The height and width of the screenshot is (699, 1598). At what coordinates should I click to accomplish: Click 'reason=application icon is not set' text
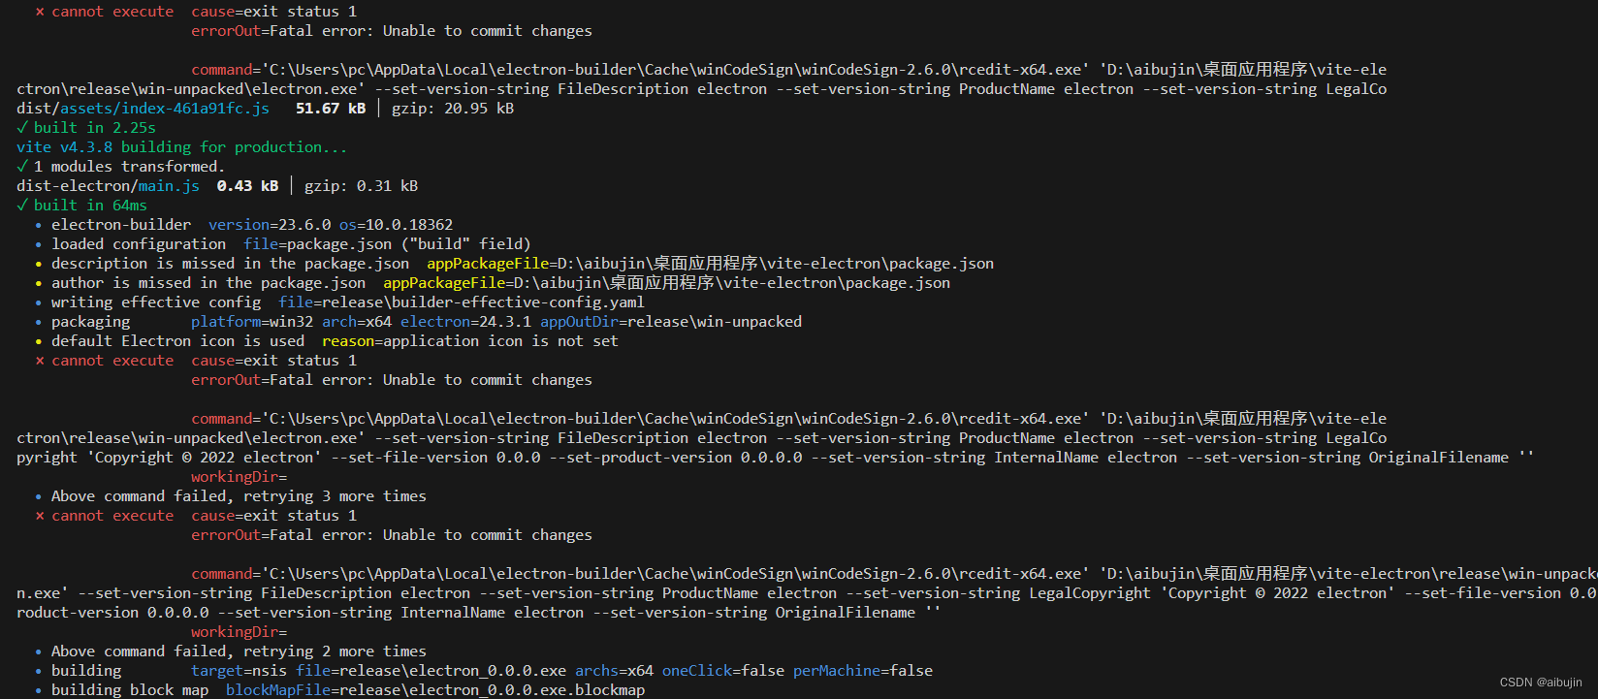(470, 341)
